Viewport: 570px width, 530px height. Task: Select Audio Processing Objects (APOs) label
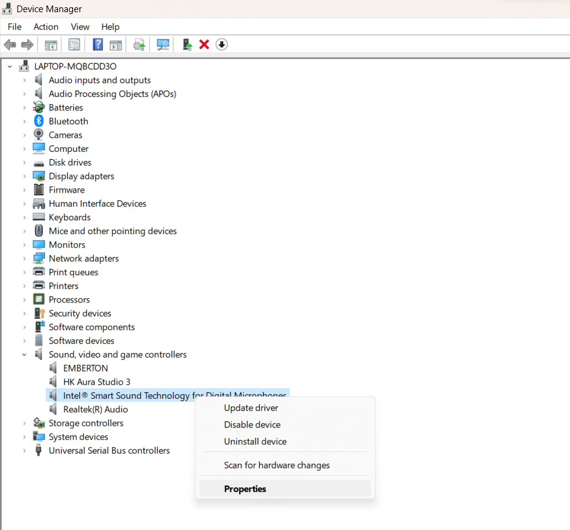click(x=113, y=94)
